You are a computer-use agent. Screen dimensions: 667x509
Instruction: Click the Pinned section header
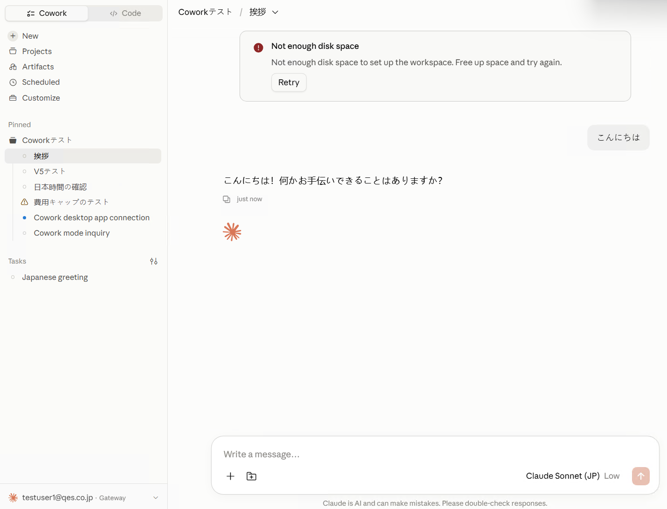click(x=20, y=125)
